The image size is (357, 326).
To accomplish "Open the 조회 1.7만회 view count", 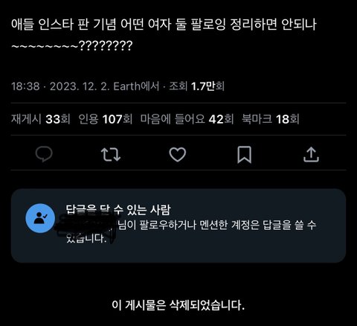I will pos(197,86).
